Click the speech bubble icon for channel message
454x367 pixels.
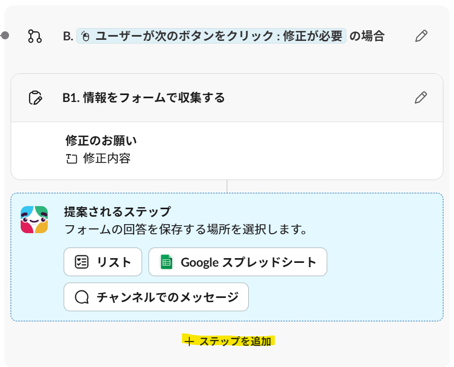(x=82, y=297)
